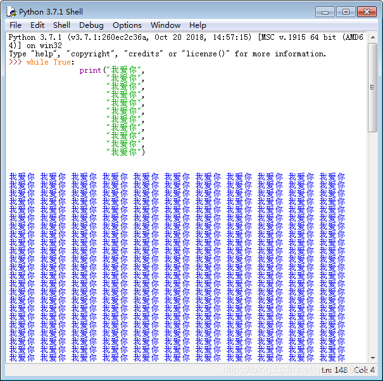Image resolution: width=383 pixels, height=381 pixels.
Task: Open the Edit menu
Action: pos(37,25)
